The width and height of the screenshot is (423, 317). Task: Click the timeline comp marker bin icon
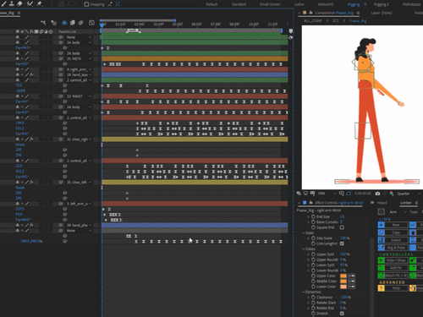pyautogui.click(x=291, y=30)
